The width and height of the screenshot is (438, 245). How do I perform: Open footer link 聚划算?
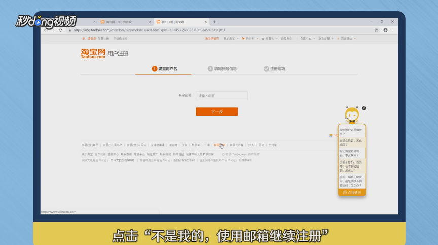click(x=196, y=145)
